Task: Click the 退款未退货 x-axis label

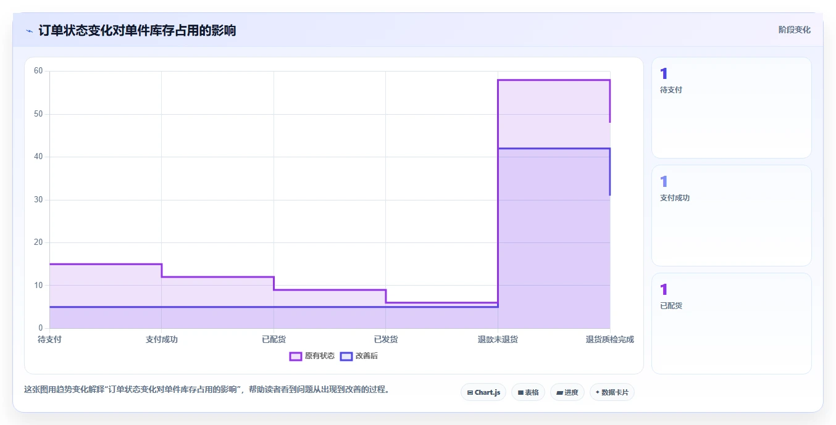Action: point(498,339)
